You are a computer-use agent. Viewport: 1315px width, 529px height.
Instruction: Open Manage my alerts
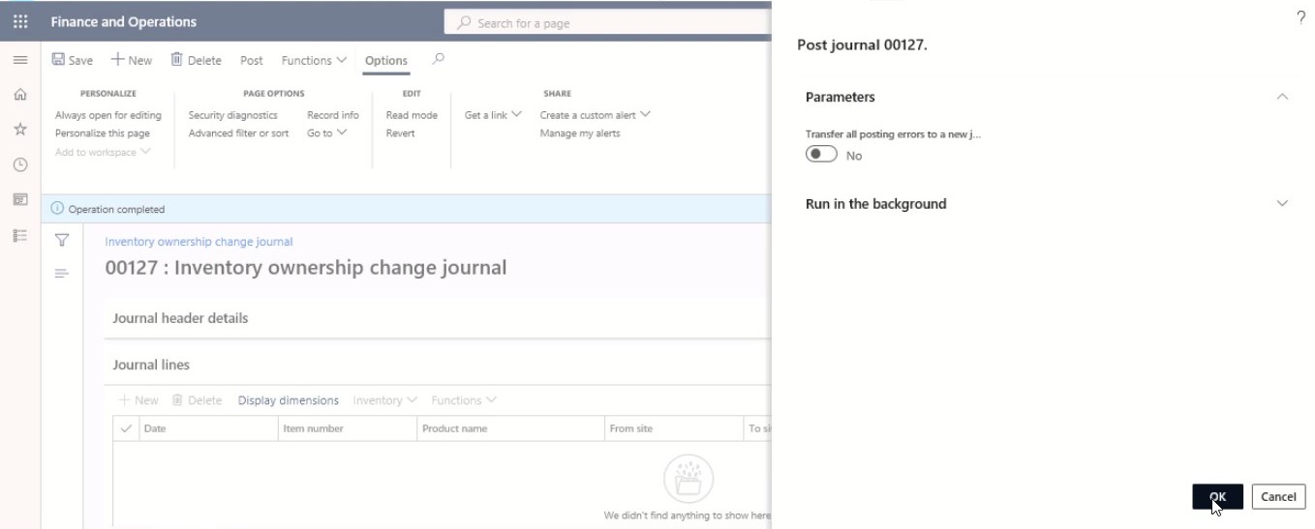(580, 133)
